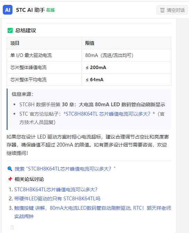Open the 搜索 "STC8H8K64TL芯片峰值电流可以多大?" link
Viewport: 189px width, 233px height.
[65, 169]
